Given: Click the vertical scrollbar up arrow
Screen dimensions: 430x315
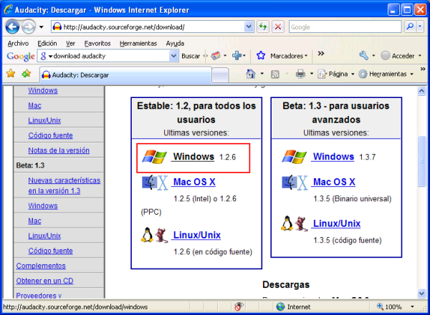Looking at the screenshot, I should click(x=421, y=91).
